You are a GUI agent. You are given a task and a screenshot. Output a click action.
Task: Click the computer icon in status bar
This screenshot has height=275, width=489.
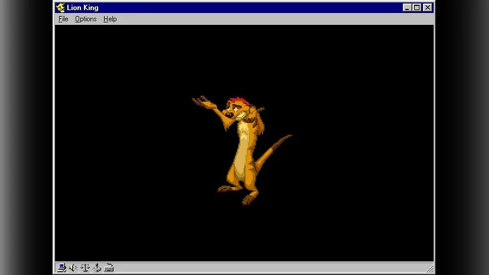tap(62, 268)
